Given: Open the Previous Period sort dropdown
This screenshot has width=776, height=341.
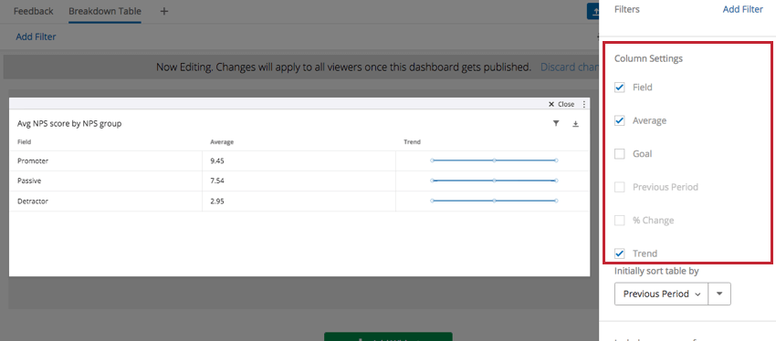Looking at the screenshot, I should pos(662,294).
